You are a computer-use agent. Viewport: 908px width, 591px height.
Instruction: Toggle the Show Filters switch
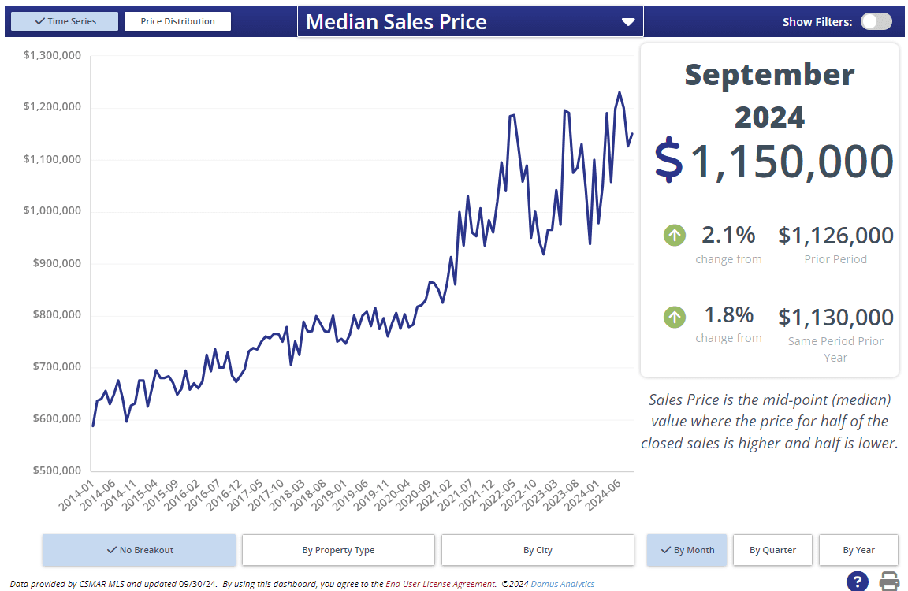tap(876, 21)
